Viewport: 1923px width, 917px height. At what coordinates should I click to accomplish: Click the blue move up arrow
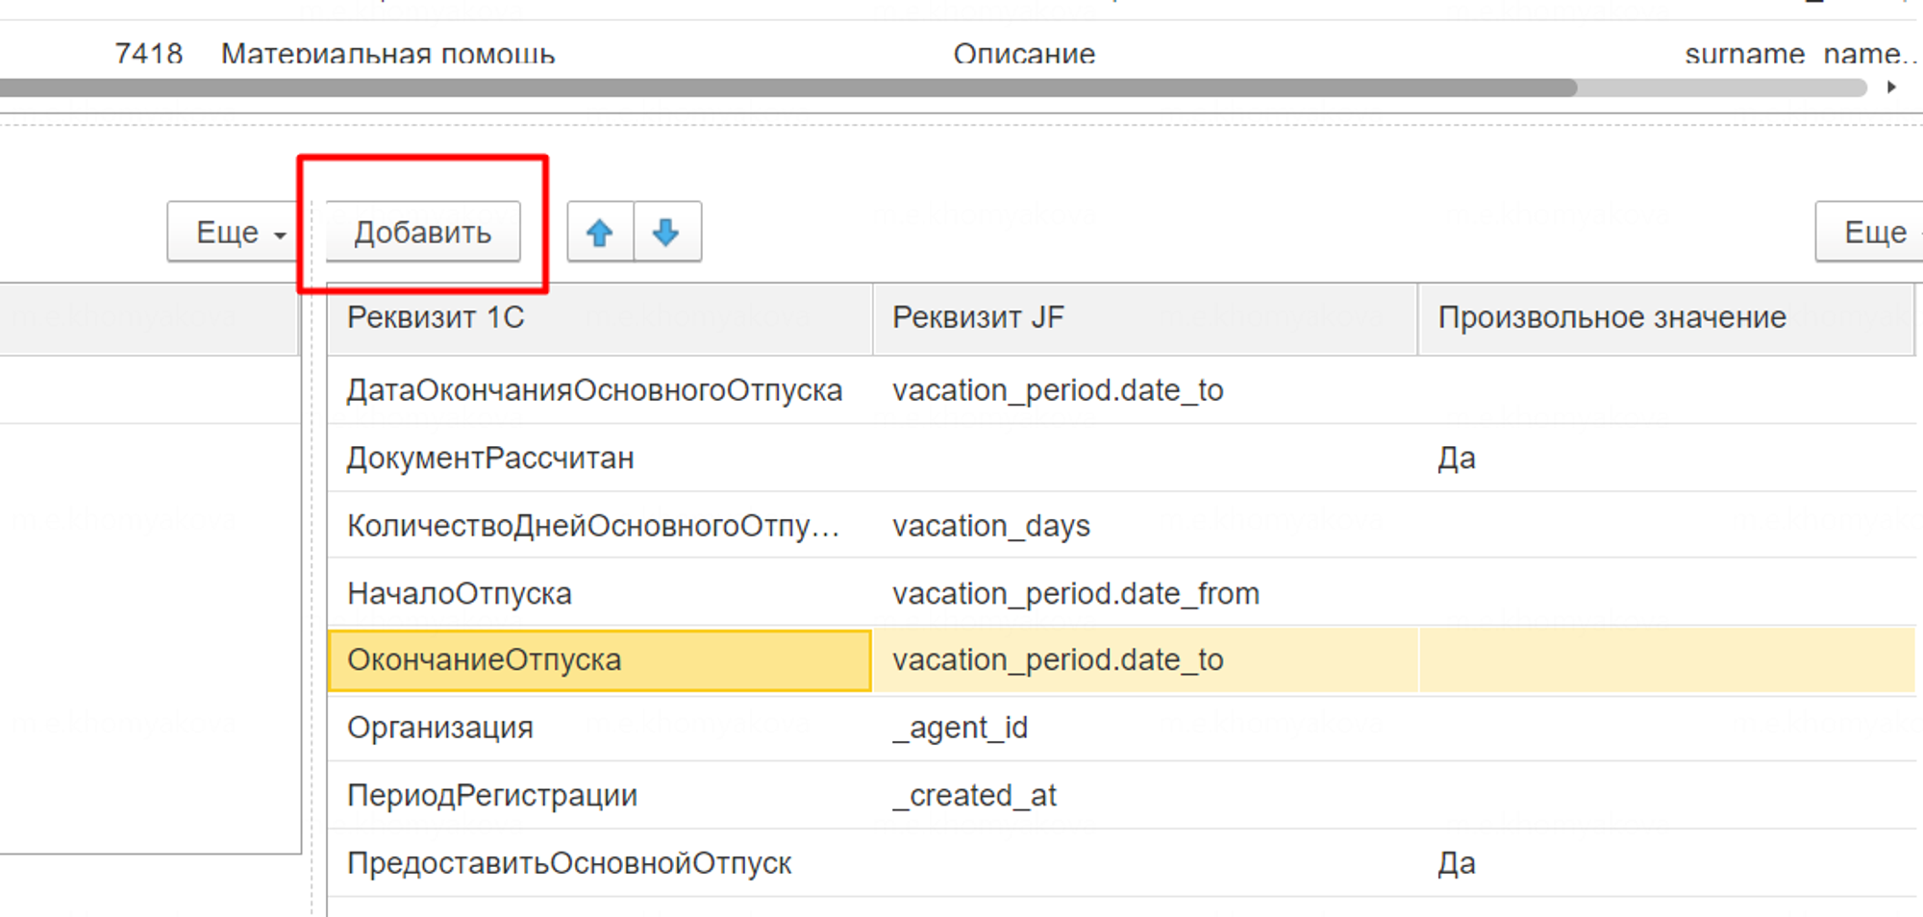[x=600, y=233]
